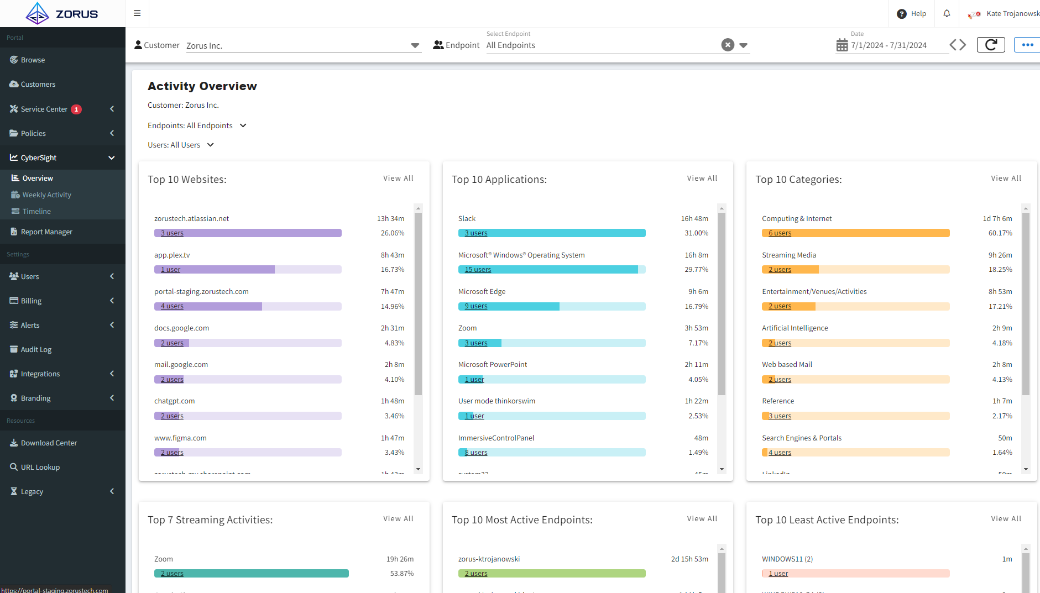Open the Service Center menu
This screenshot has height=593, width=1040.
tap(44, 109)
